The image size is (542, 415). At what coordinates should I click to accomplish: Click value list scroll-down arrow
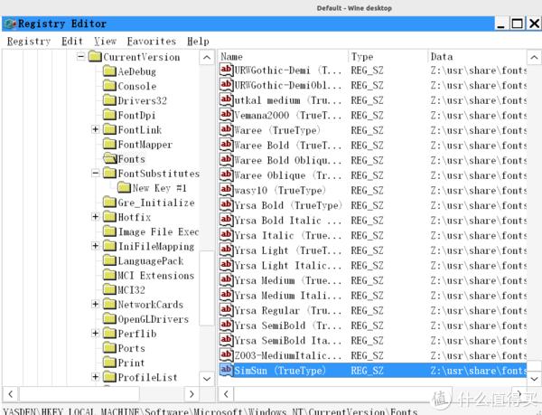[x=534, y=378]
